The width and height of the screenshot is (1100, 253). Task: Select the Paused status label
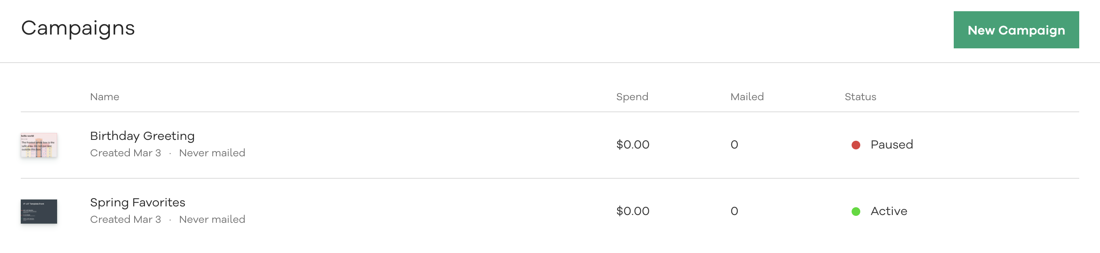pos(892,145)
